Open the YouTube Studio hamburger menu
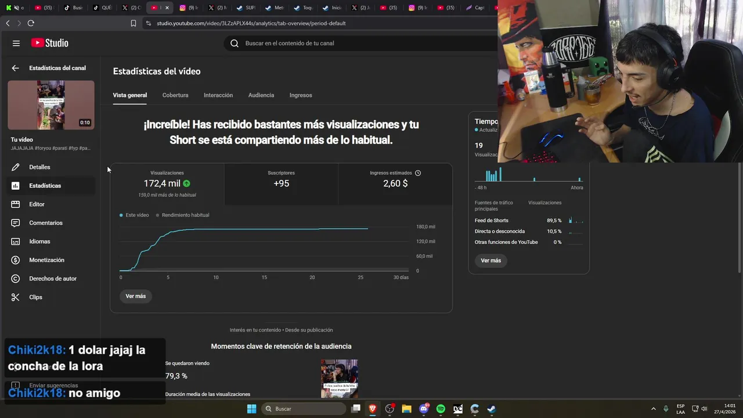743x418 pixels. [16, 43]
